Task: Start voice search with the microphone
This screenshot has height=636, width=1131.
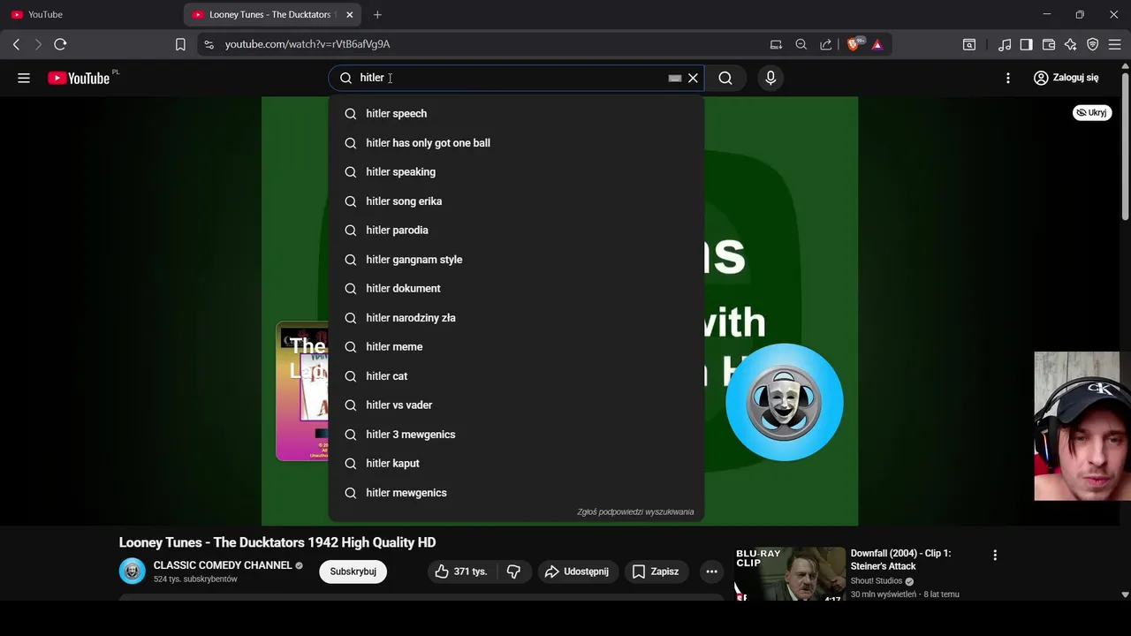Action: tap(770, 78)
